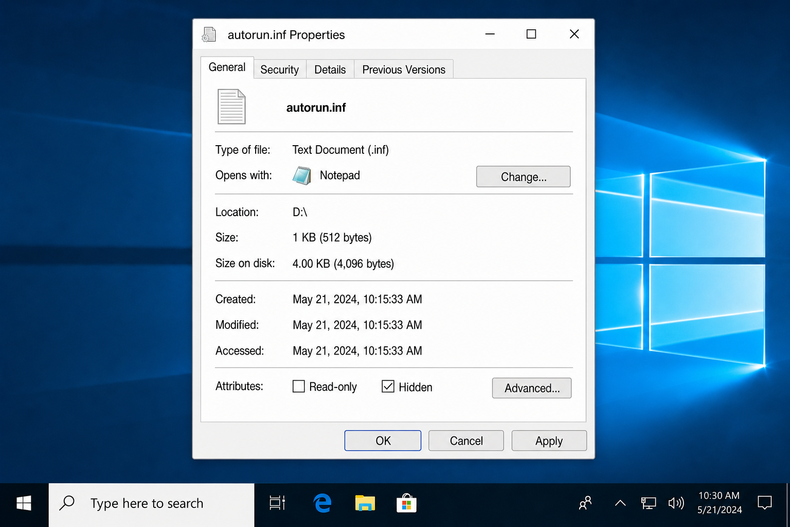The image size is (790, 527).
Task: Confirm with the OK button
Action: pos(383,441)
